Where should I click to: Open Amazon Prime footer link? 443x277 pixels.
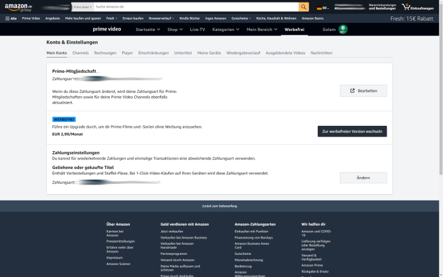[x=312, y=265]
